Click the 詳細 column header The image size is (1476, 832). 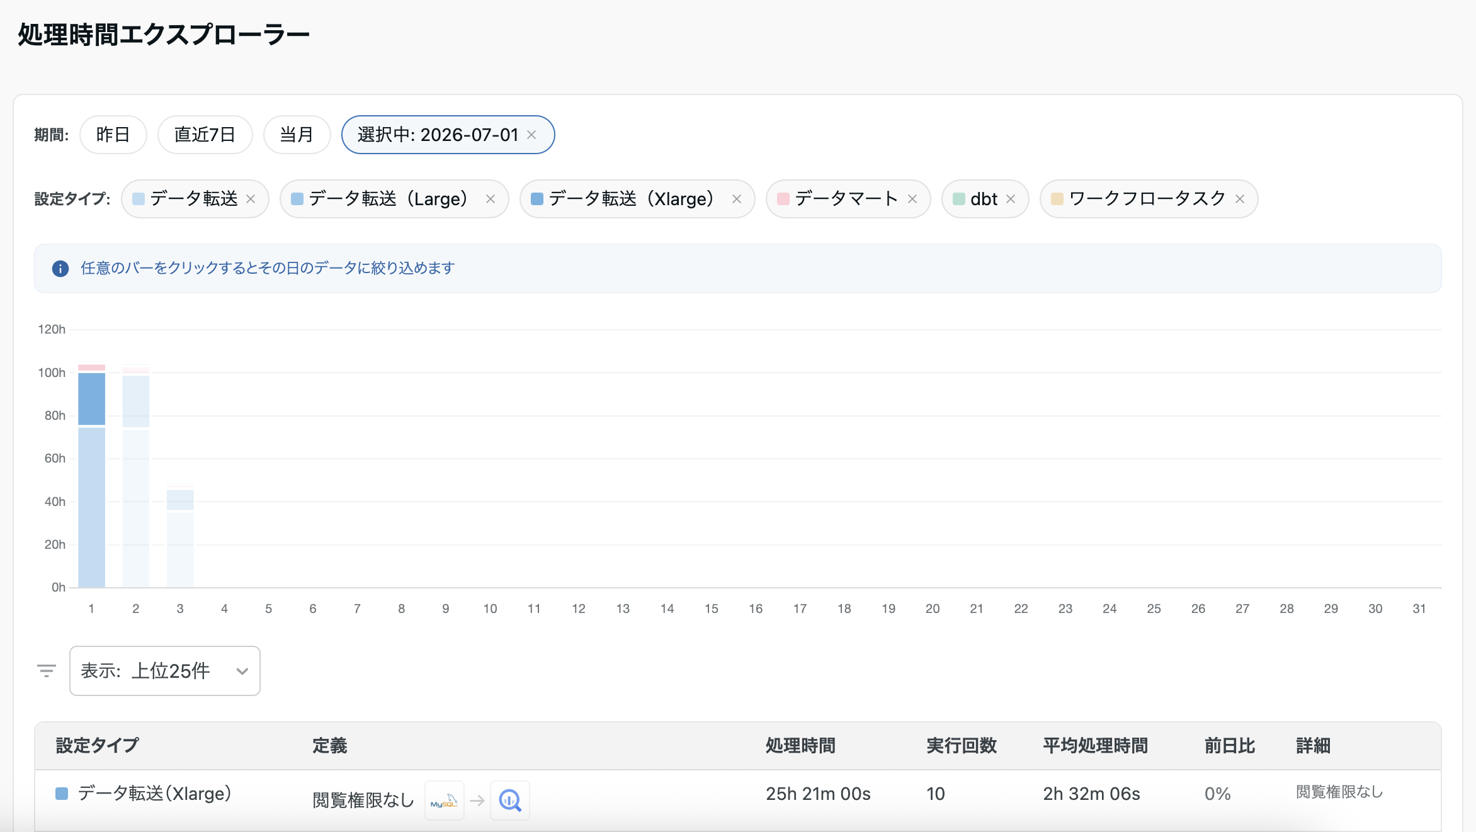point(1313,746)
